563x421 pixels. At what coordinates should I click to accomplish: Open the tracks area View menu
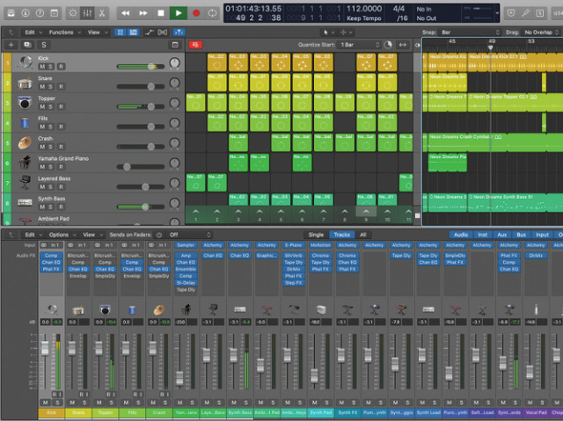98,33
